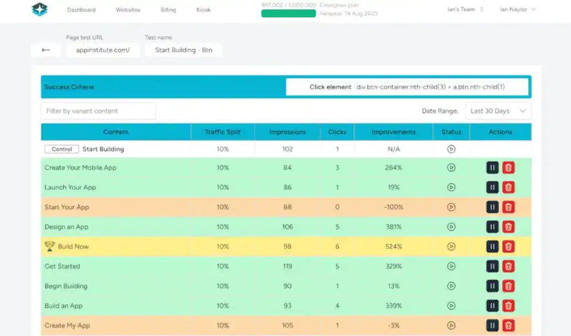
Task: Expand the Ian's Team selector
Action: [465, 10]
